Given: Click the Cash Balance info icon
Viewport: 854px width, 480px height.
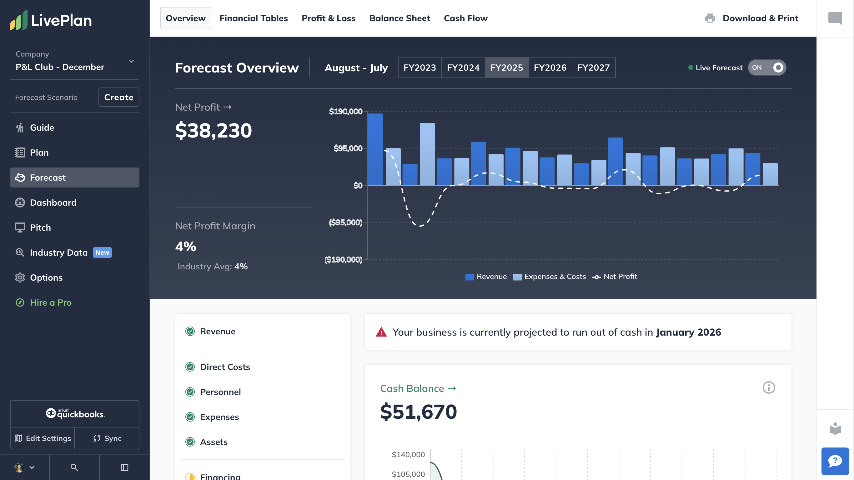Looking at the screenshot, I should tap(768, 387).
